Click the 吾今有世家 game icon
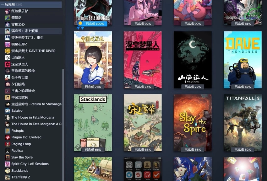Screen dimensions: 267x181 click(8, 77)
